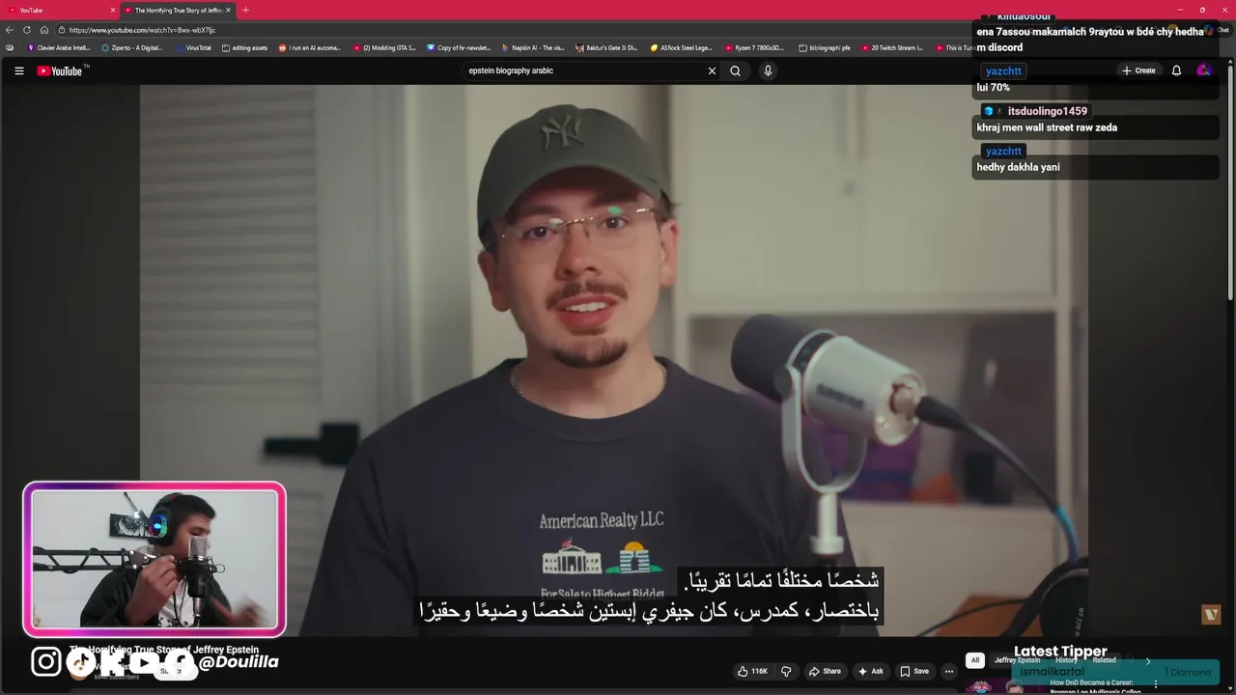Open 20 Twitch Stream bookmark

pos(892,47)
